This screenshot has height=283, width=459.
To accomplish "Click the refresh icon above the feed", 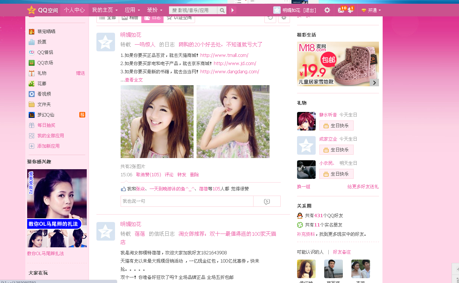I will coord(270,17).
